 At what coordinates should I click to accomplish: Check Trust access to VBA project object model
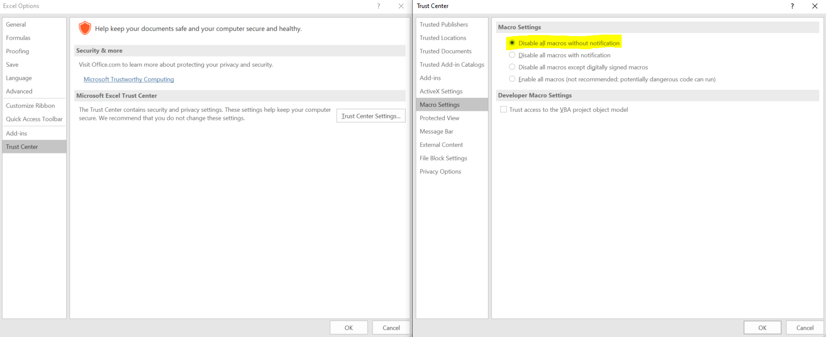[x=504, y=109]
